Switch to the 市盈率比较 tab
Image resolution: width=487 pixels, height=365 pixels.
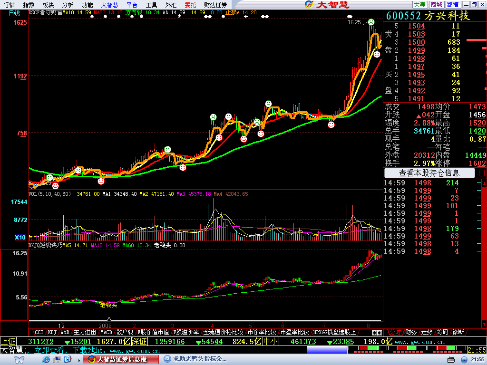tap(295, 332)
